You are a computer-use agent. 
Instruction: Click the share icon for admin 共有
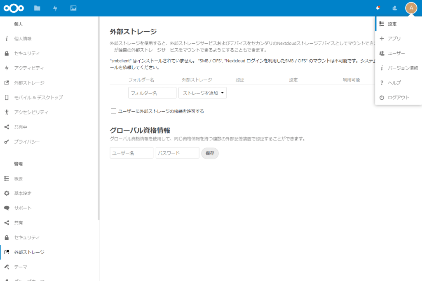point(7,222)
